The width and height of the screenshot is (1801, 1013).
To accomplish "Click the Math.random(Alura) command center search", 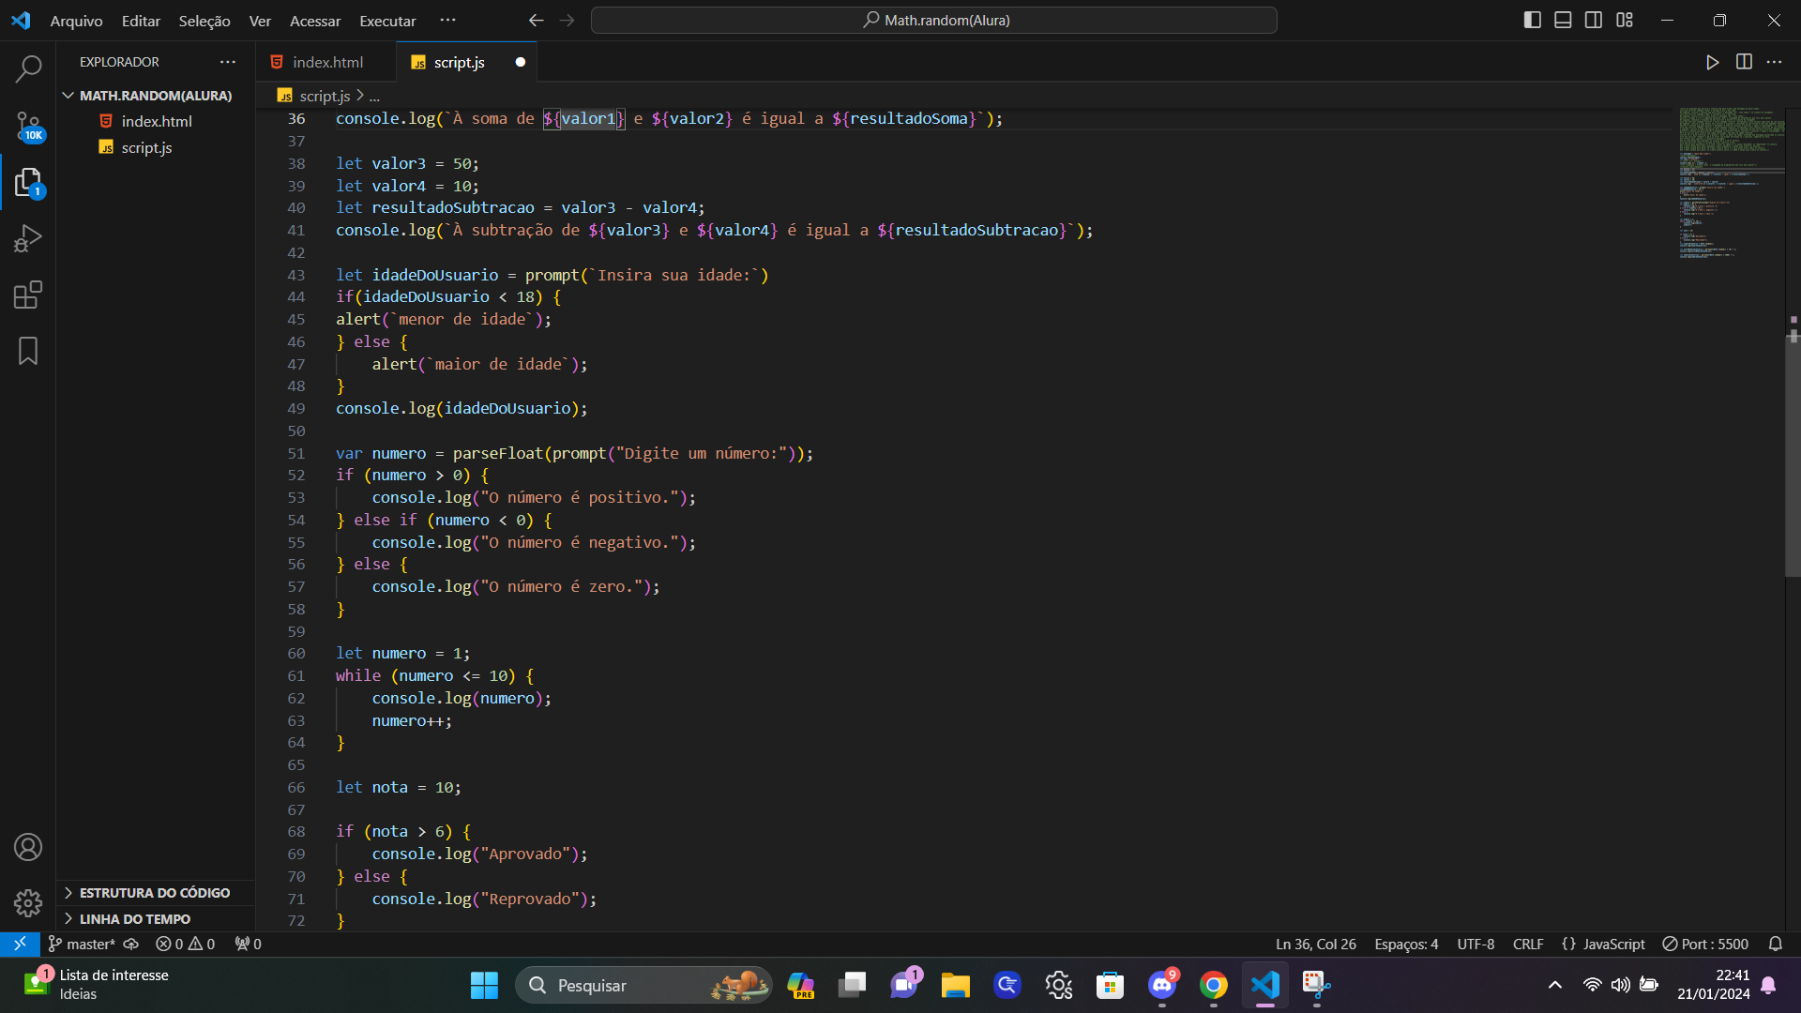I will (x=934, y=20).
